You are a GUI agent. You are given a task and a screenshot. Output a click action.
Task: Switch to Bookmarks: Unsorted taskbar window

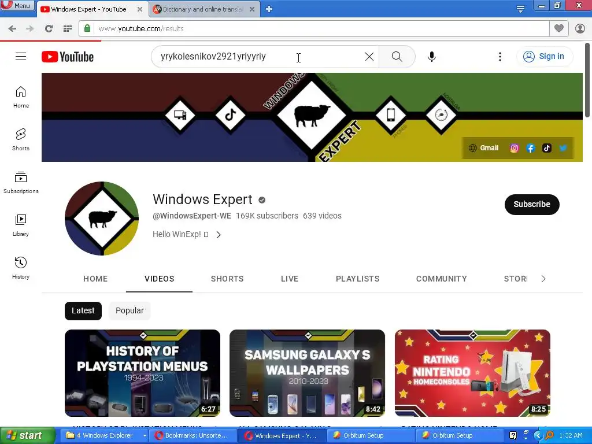click(193, 435)
